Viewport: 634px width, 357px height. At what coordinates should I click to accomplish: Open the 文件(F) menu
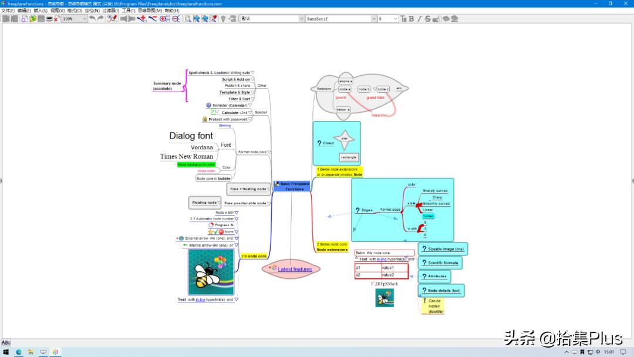(8, 11)
